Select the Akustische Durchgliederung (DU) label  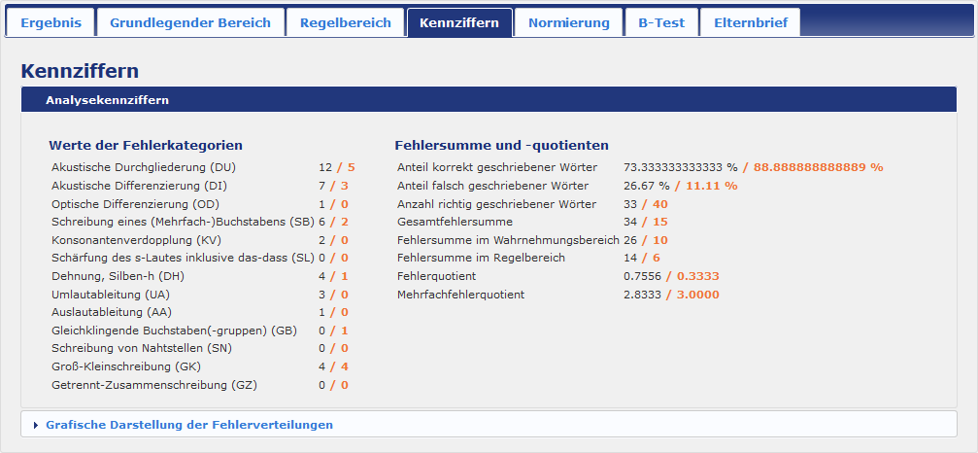tap(144, 167)
